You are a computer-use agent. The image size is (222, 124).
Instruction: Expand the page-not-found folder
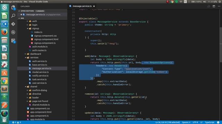click(27, 101)
